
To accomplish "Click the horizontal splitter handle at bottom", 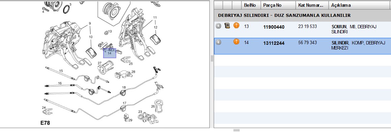I will [x=236, y=130].
